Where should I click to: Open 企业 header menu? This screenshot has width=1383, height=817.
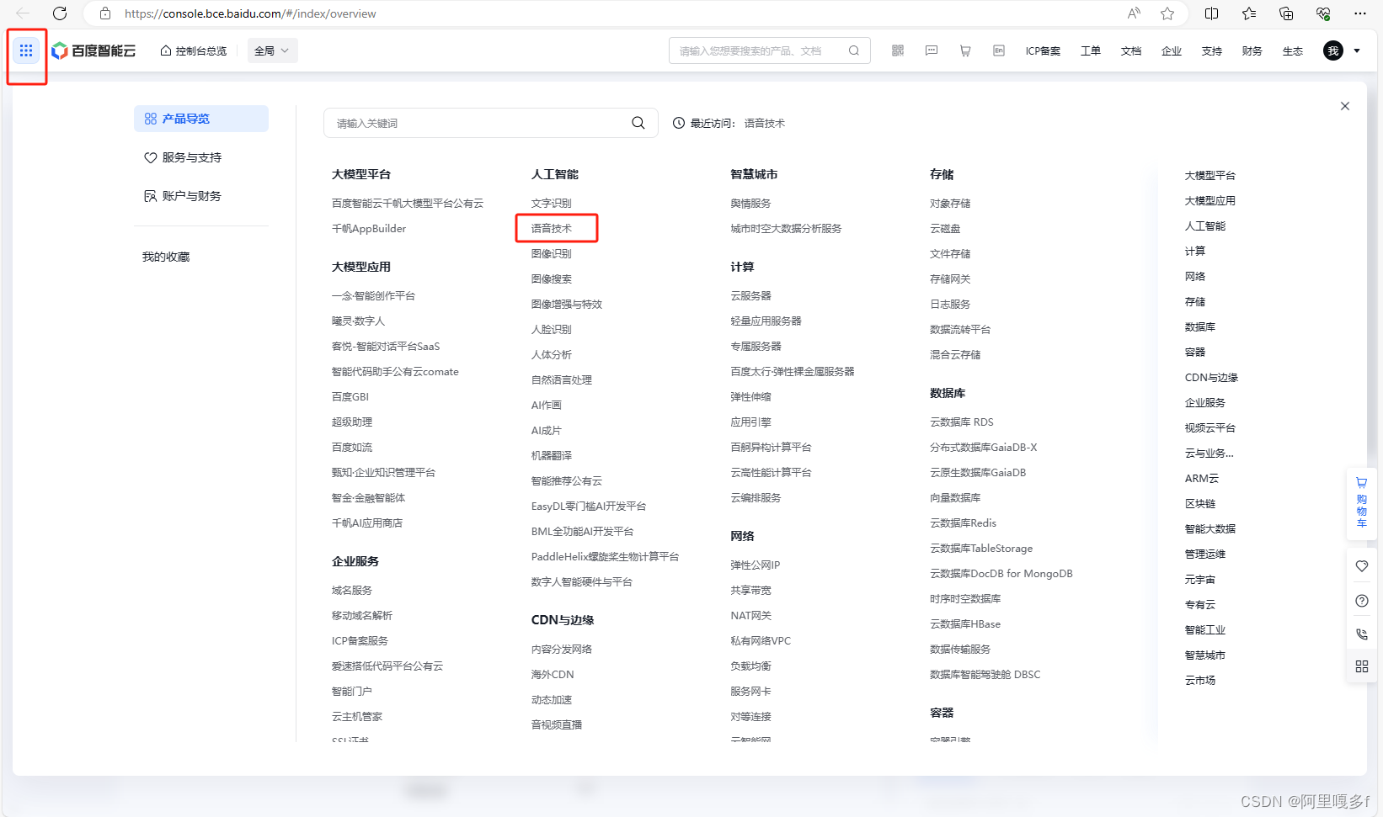[1172, 50]
